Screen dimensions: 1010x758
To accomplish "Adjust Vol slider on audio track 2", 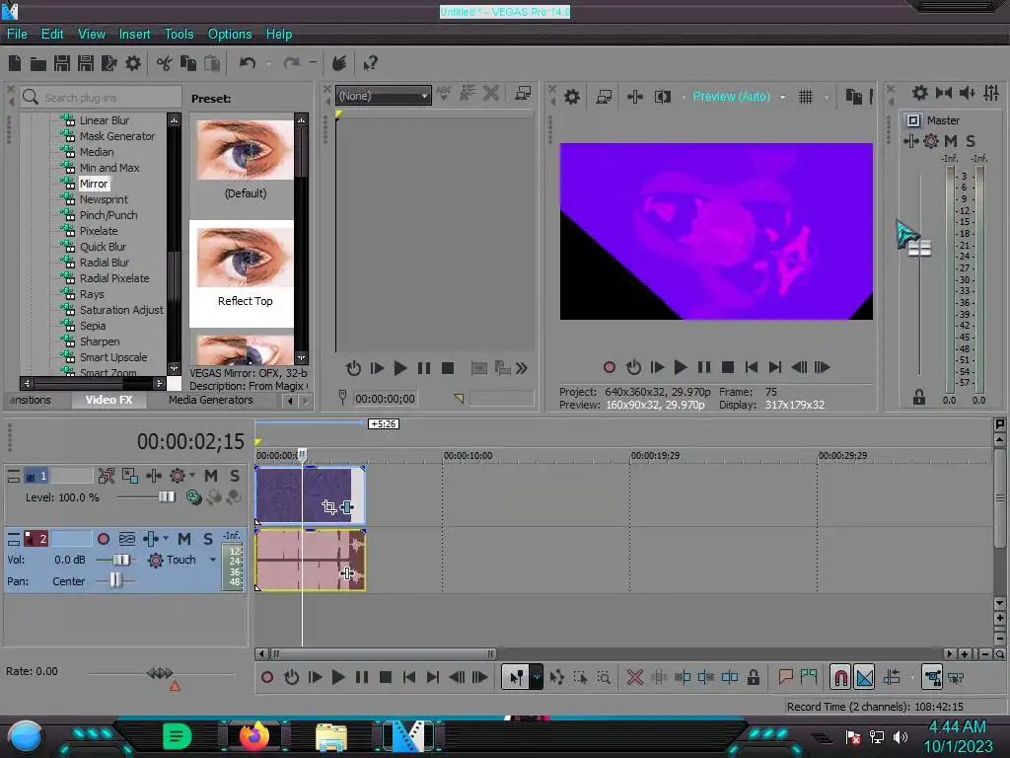I will point(121,560).
